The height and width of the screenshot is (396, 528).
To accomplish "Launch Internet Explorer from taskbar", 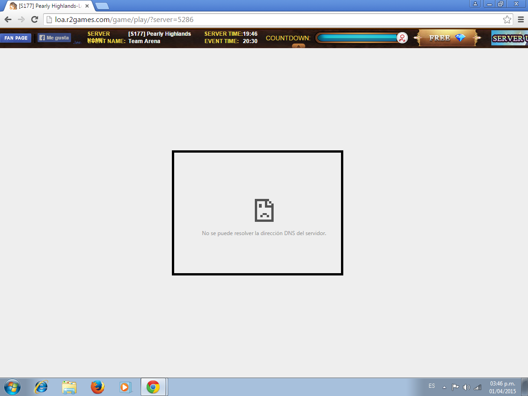I will pos(41,387).
